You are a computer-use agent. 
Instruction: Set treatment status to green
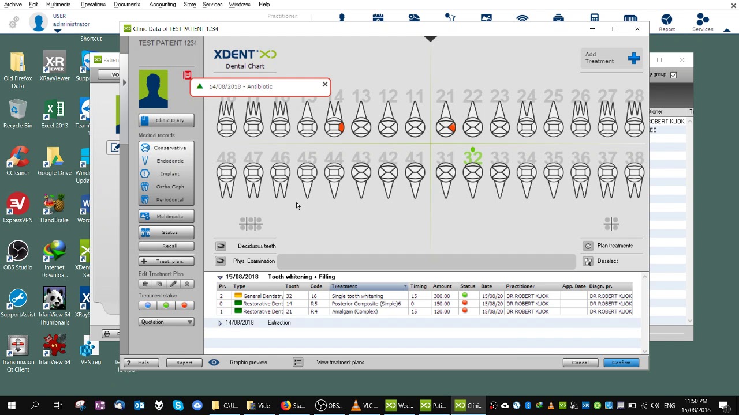[166, 305]
